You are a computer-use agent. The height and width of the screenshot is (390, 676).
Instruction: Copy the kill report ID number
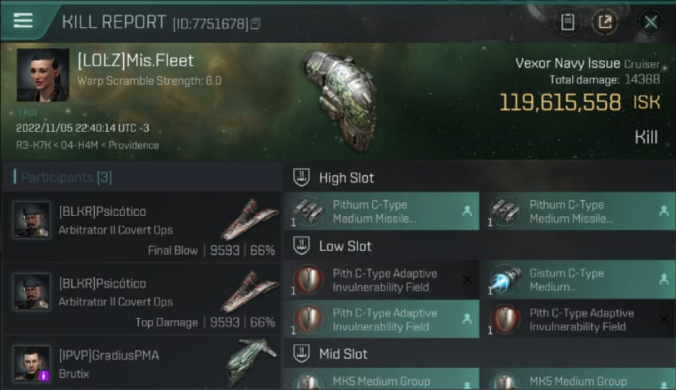(x=255, y=23)
